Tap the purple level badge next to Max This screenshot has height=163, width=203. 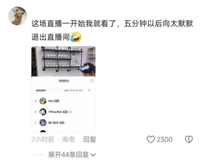pyautogui.click(x=57, y=101)
